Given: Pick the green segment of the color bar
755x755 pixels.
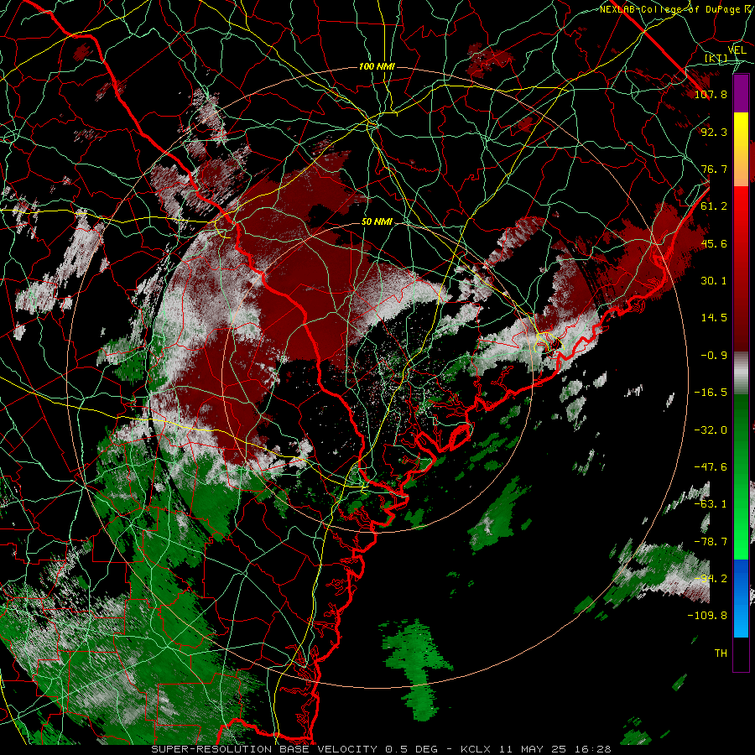Looking at the screenshot, I should tap(741, 476).
